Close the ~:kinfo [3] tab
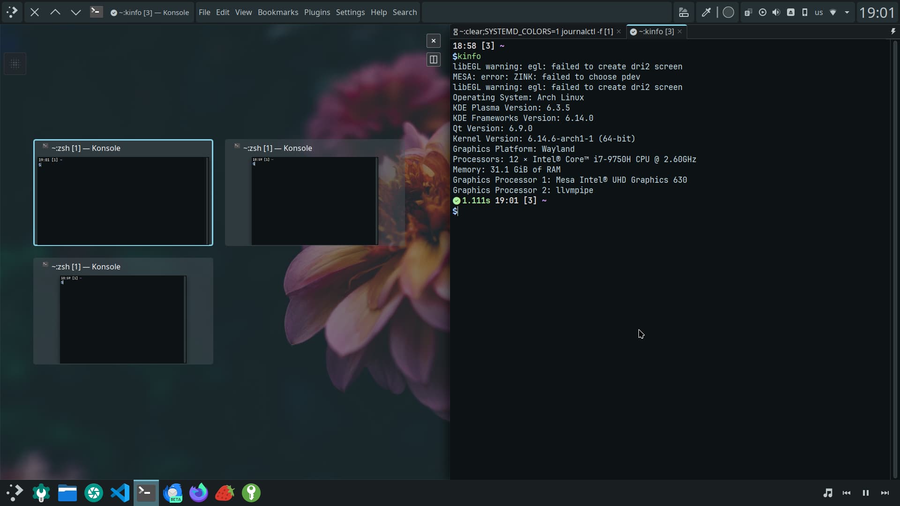 point(680,31)
